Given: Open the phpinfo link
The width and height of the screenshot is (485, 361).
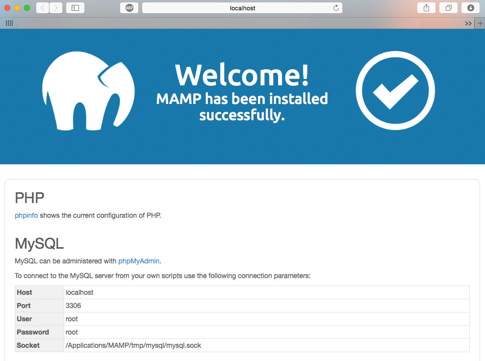Looking at the screenshot, I should click(26, 215).
